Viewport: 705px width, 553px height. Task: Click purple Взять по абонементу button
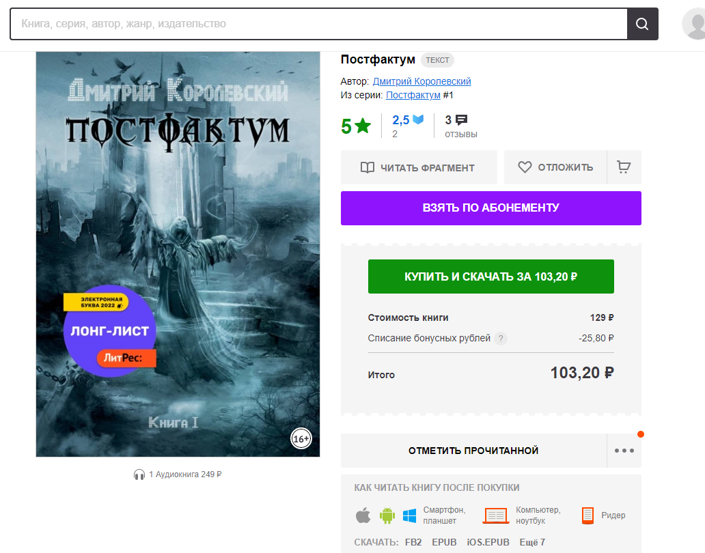[x=491, y=208]
